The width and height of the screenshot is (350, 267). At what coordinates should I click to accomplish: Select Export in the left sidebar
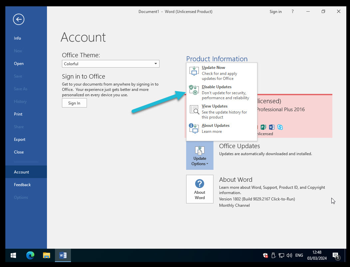(x=20, y=139)
